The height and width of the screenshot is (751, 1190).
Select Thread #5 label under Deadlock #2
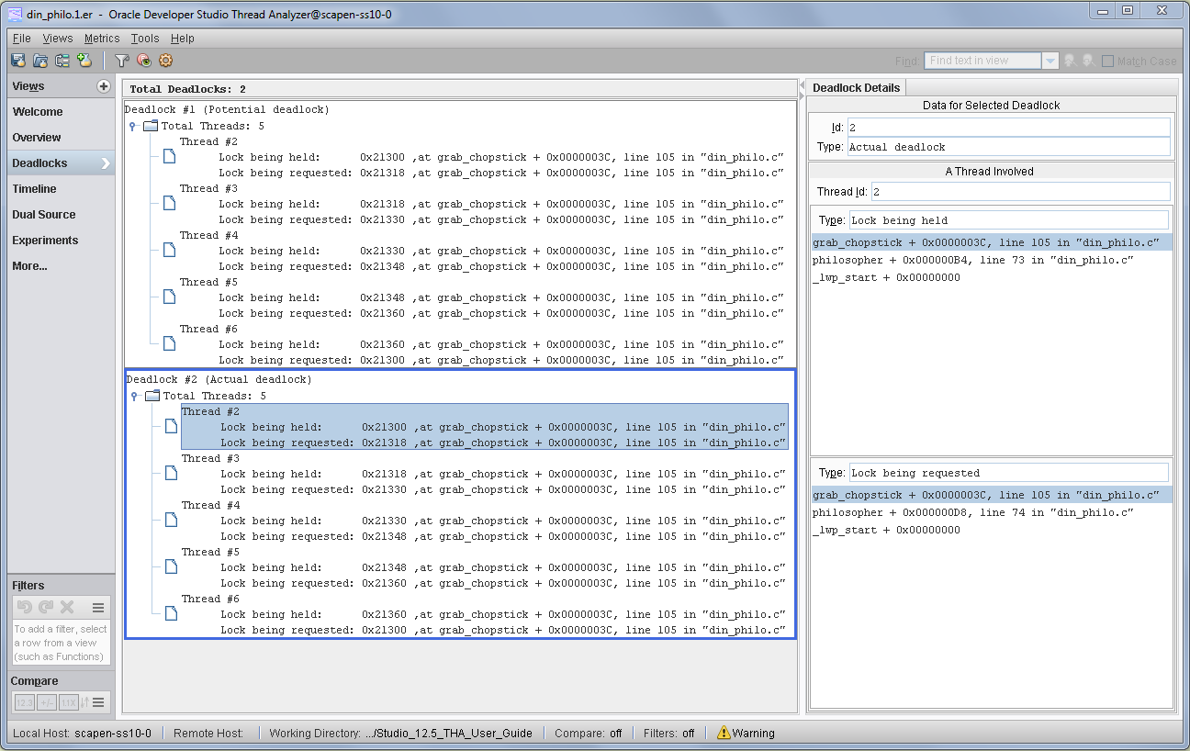[x=210, y=552]
